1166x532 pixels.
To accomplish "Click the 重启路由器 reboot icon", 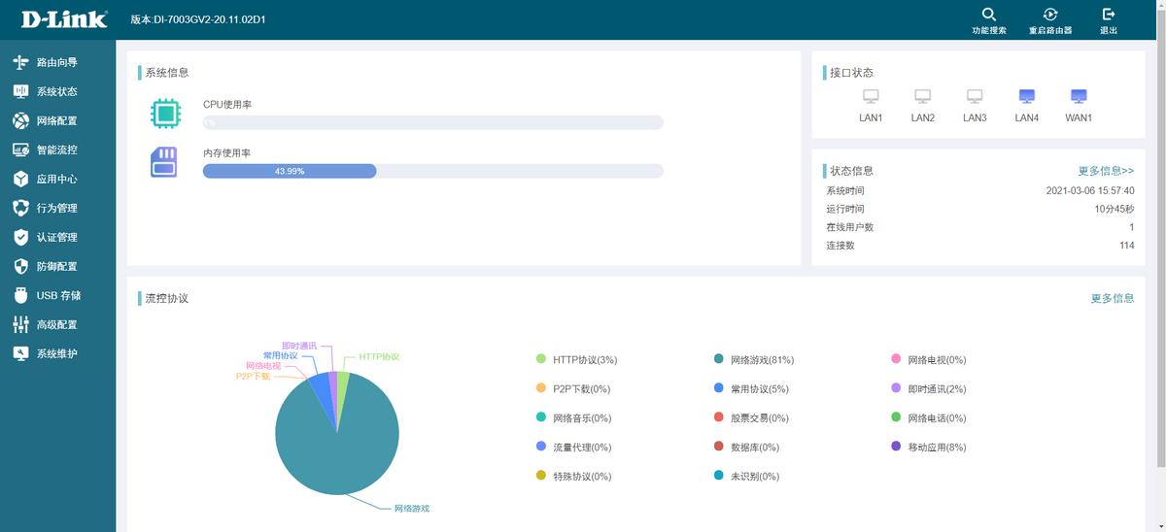I will pyautogui.click(x=1050, y=15).
